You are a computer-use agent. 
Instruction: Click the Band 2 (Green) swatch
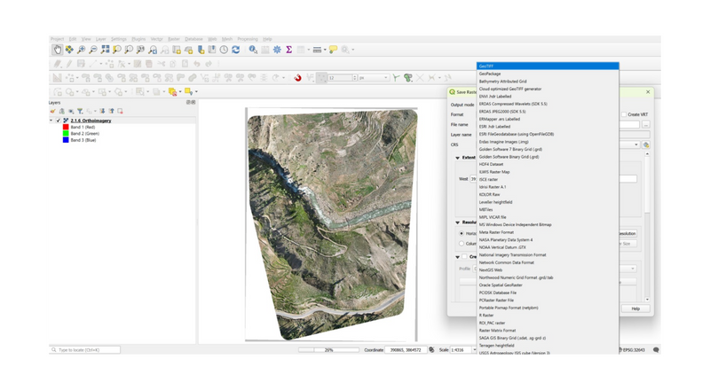point(66,134)
